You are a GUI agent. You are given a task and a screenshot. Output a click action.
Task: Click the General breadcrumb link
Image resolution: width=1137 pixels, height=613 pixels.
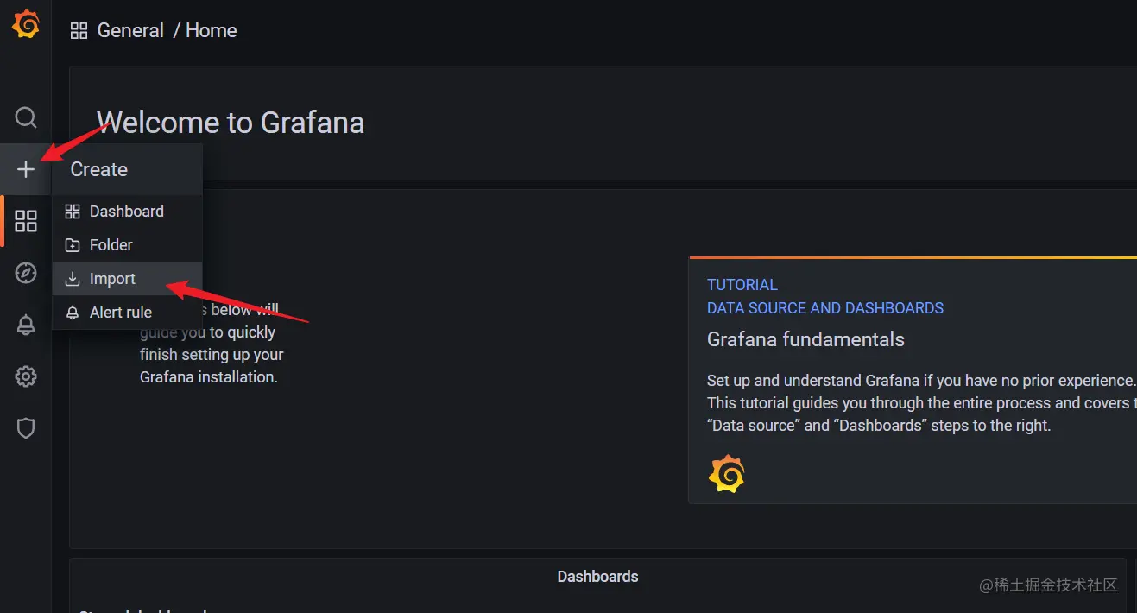pyautogui.click(x=130, y=30)
